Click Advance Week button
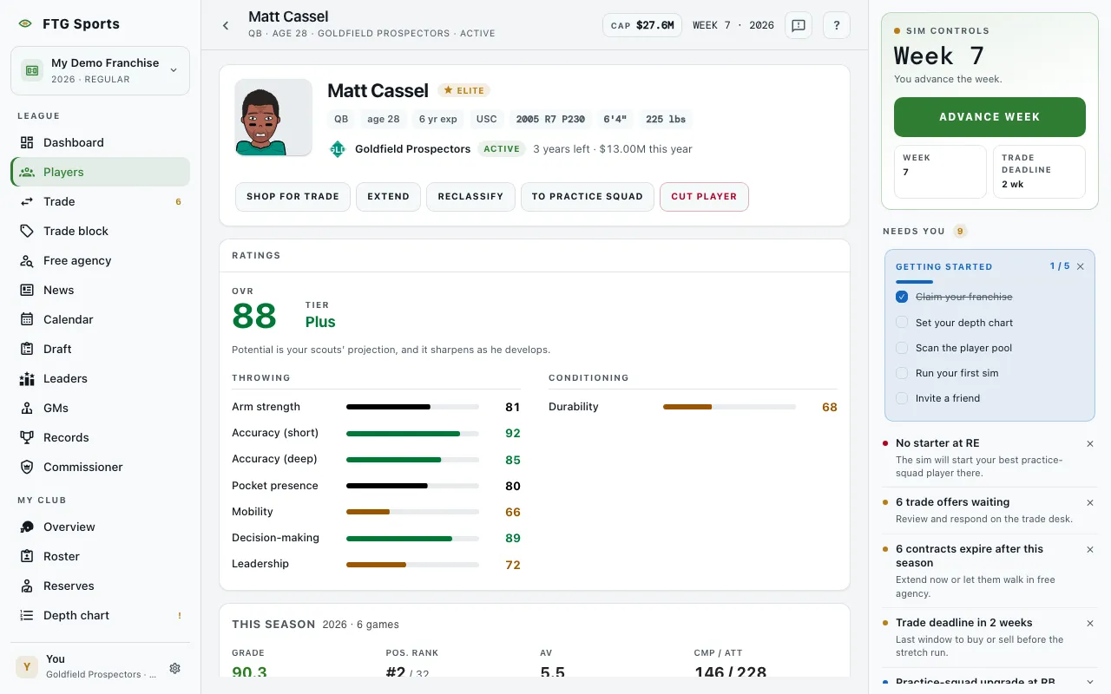 coord(989,117)
